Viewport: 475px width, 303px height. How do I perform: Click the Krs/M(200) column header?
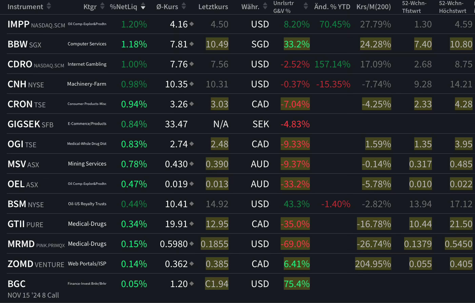(x=374, y=7)
